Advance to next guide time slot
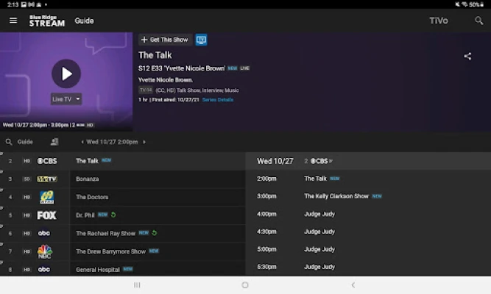Screen dimensions: 491x294 click(144, 142)
